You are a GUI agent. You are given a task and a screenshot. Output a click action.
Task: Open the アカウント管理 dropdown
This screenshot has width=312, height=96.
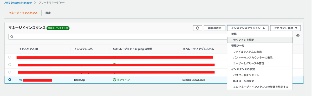point(285,28)
